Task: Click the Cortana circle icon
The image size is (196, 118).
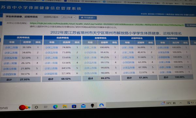Action: point(36,107)
